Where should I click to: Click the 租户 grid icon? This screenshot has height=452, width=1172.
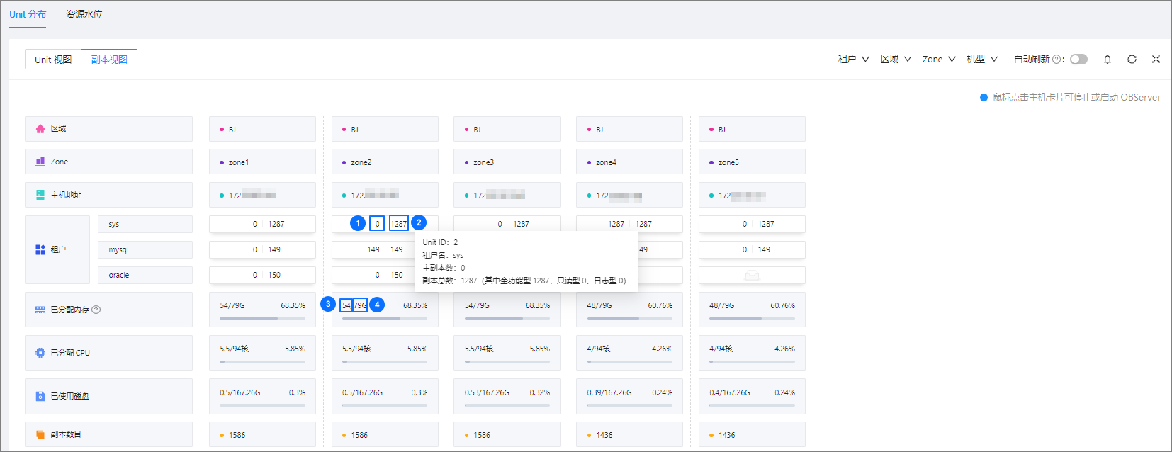pyautogui.click(x=40, y=249)
